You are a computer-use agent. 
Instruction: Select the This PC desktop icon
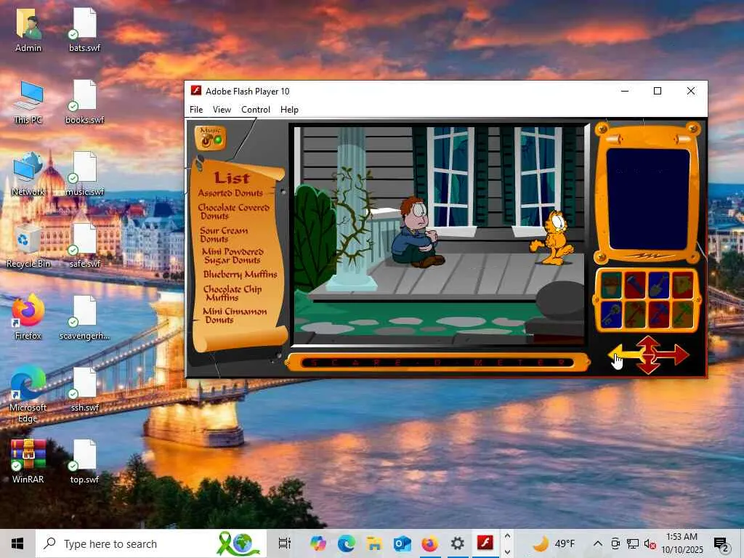28,102
